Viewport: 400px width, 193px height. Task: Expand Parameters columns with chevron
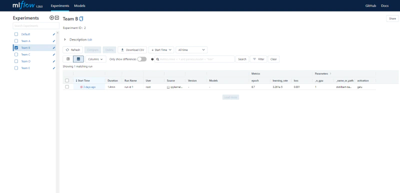330,73
